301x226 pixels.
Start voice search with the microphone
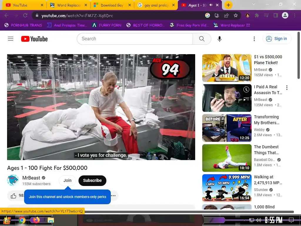pyautogui.click(x=219, y=39)
